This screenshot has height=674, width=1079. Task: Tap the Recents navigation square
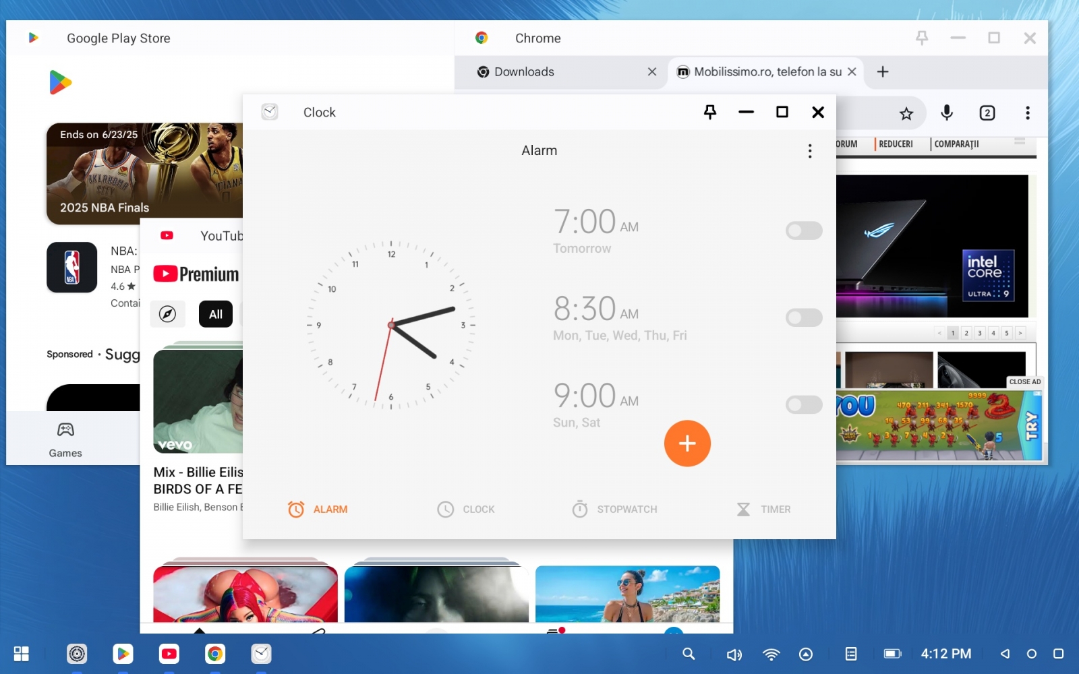pyautogui.click(x=1059, y=654)
